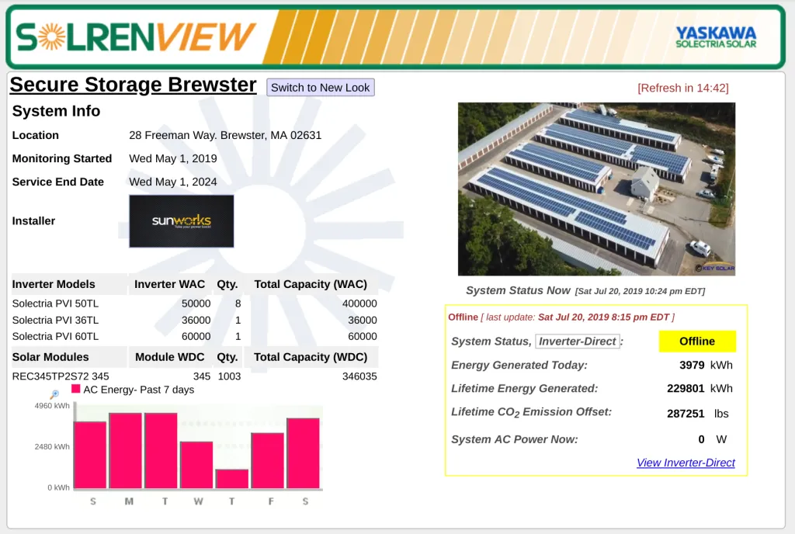Screen dimensions: 795x534
Task: Select the Inverter-Direct boxed label
Action: tap(578, 342)
